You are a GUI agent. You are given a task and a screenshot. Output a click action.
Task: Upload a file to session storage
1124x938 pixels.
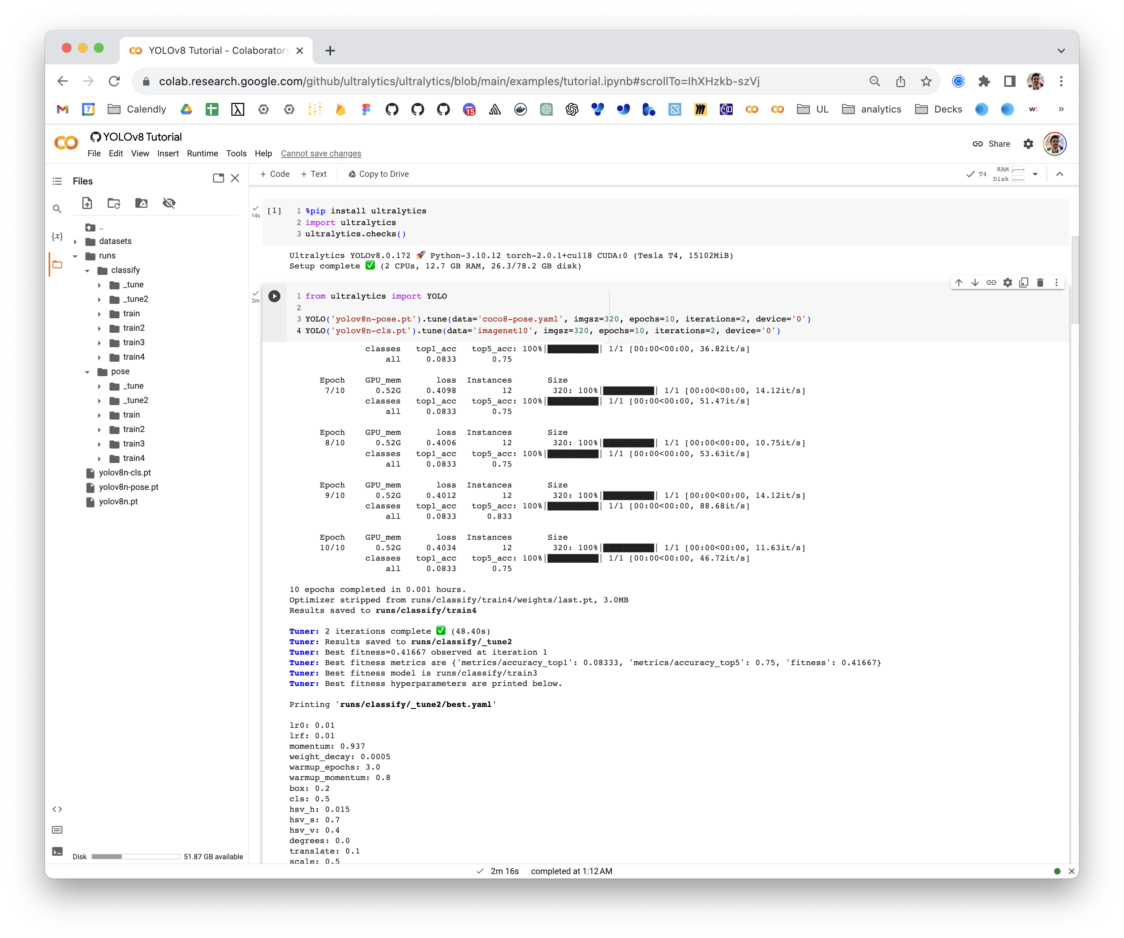(87, 203)
